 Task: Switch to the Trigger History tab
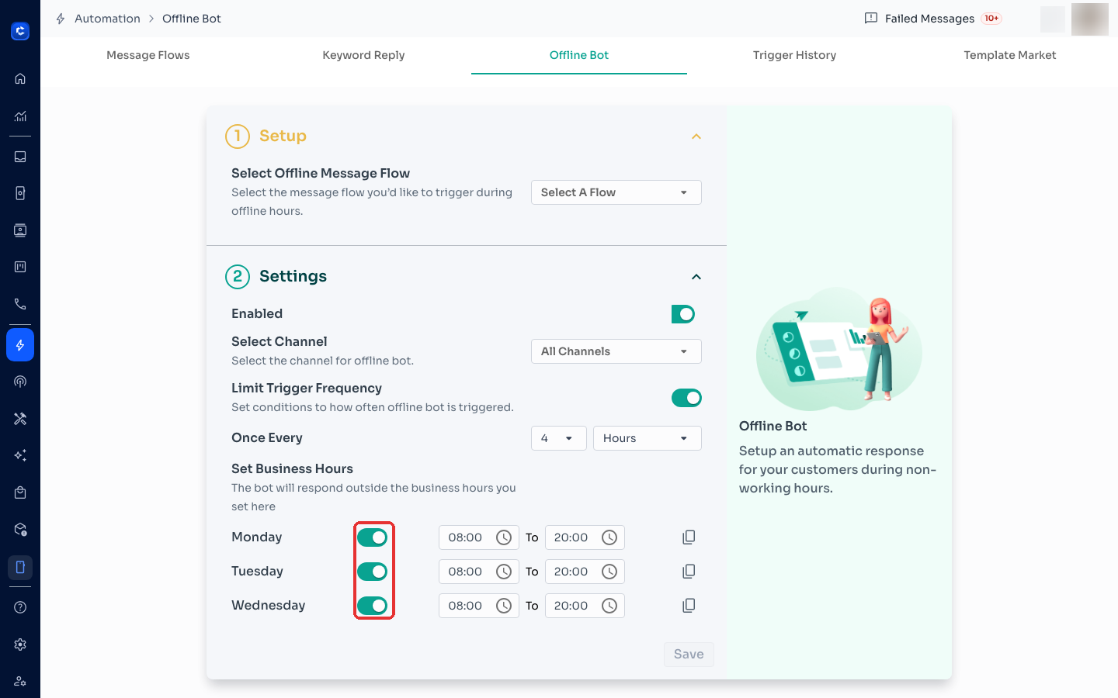coord(794,55)
